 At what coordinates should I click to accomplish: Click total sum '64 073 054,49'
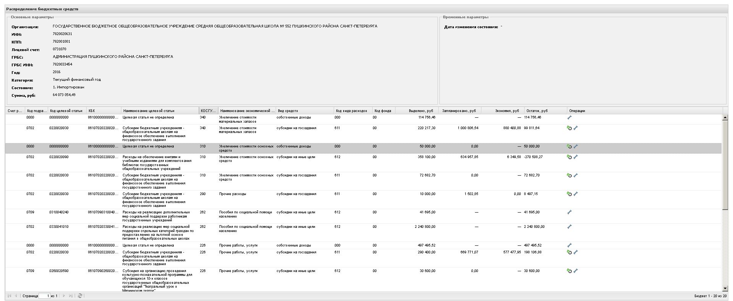point(64,95)
